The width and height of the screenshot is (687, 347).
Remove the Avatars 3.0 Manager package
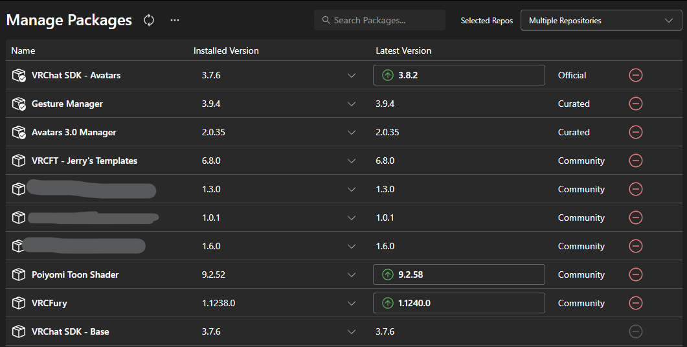pos(636,132)
